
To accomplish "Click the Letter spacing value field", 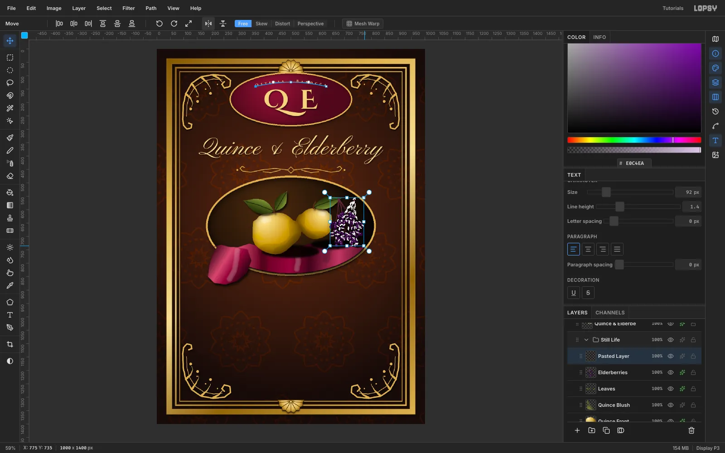I will pyautogui.click(x=688, y=221).
